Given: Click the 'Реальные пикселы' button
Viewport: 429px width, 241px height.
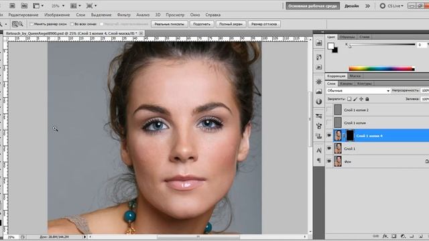Looking at the screenshot, I should point(170,24).
